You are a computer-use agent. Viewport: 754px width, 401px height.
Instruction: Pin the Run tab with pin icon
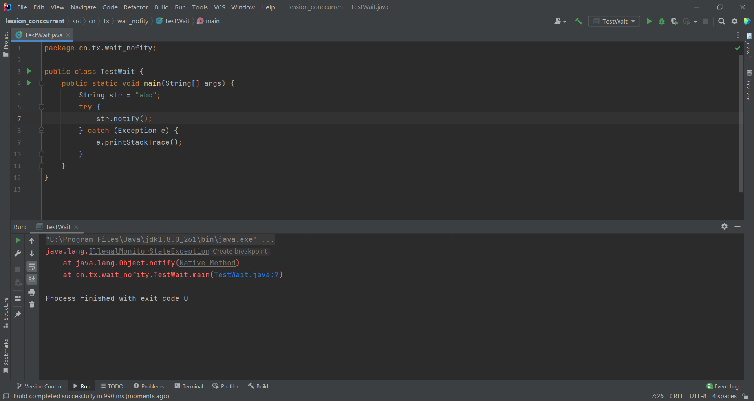point(18,315)
